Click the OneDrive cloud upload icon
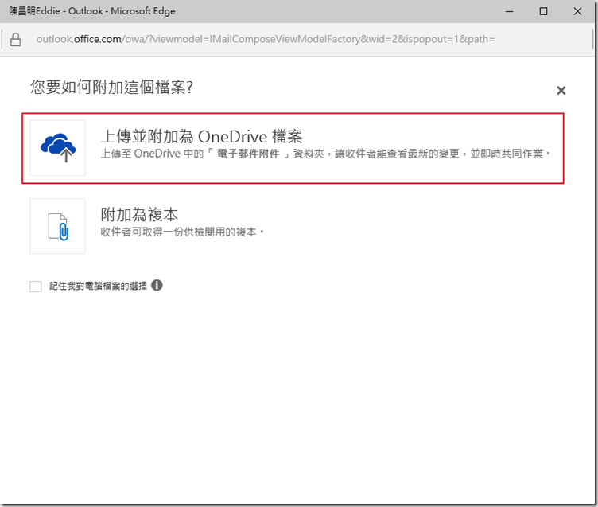Image resolution: width=598 pixels, height=507 pixels. pos(57,147)
